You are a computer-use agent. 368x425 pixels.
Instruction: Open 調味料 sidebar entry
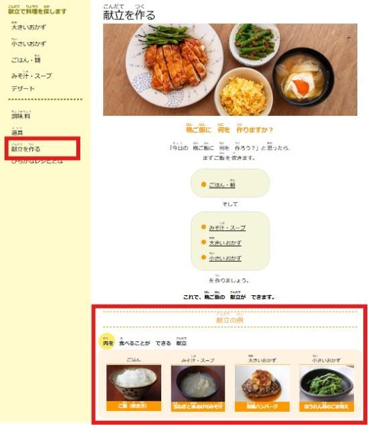point(21,115)
